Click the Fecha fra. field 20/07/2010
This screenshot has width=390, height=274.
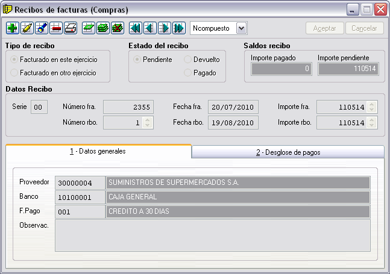coord(233,107)
